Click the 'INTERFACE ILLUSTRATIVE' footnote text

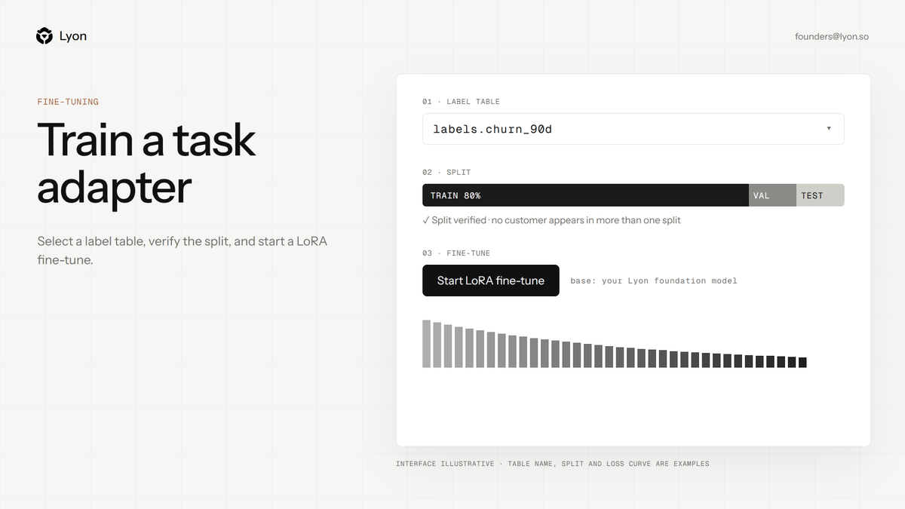coord(553,464)
